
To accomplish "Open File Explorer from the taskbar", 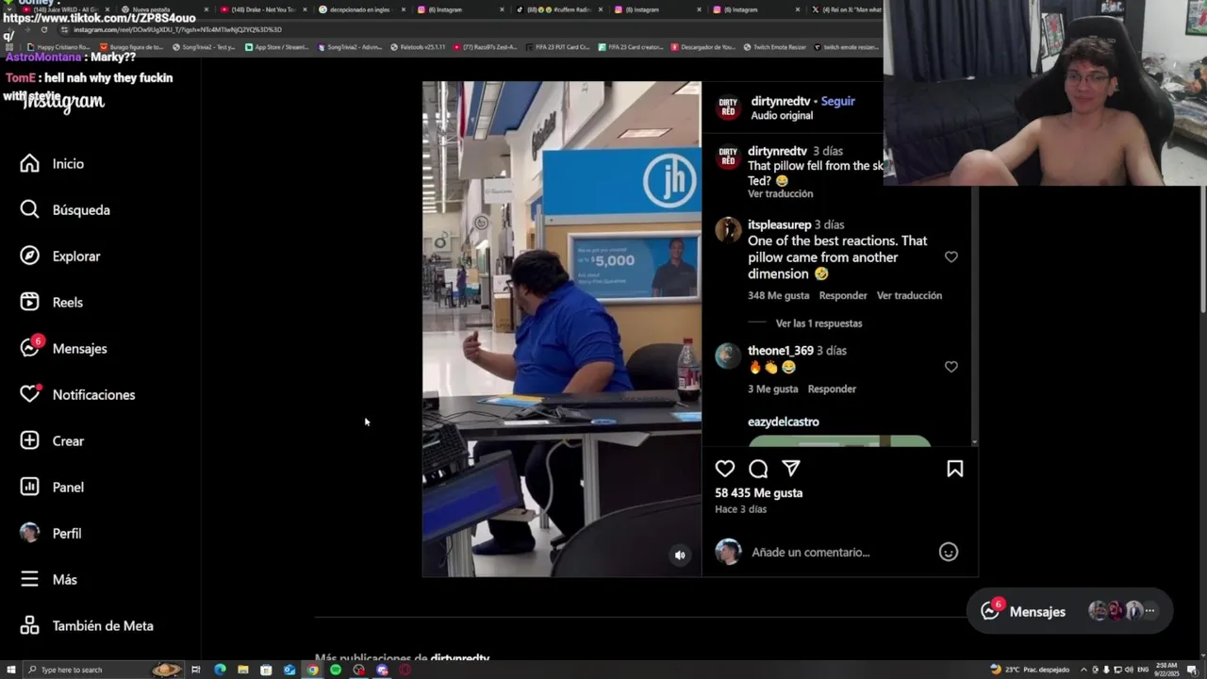I will [x=243, y=670].
